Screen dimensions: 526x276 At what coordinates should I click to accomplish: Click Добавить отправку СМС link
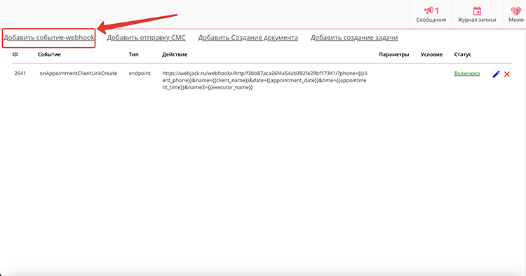[x=147, y=38]
